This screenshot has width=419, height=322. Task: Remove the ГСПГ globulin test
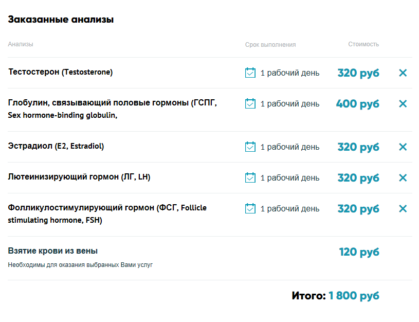[403, 104]
